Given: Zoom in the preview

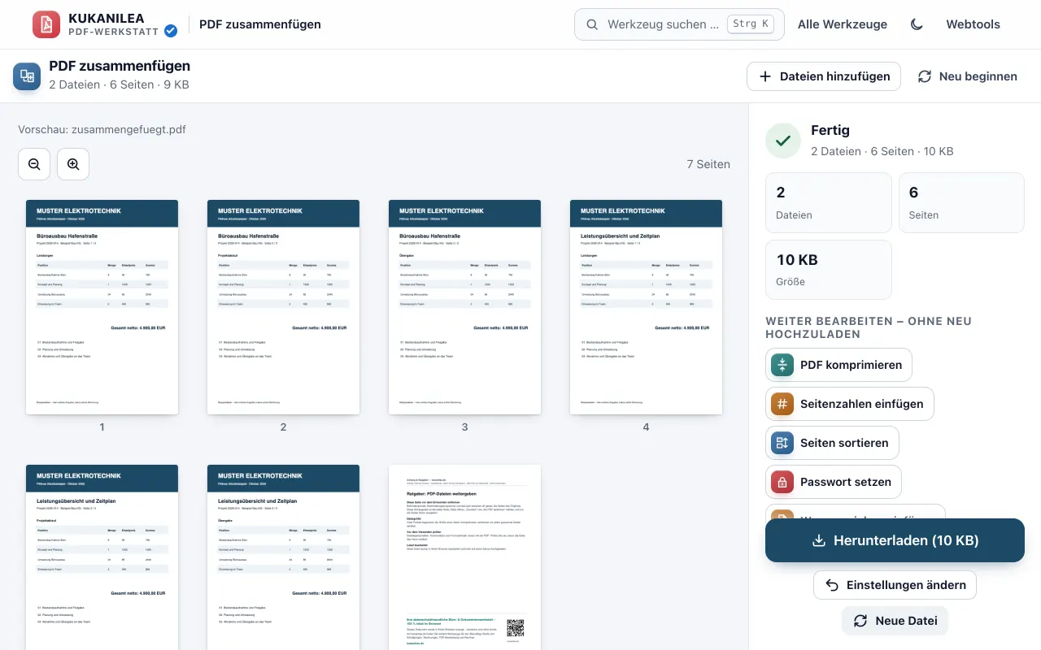Looking at the screenshot, I should (x=73, y=164).
